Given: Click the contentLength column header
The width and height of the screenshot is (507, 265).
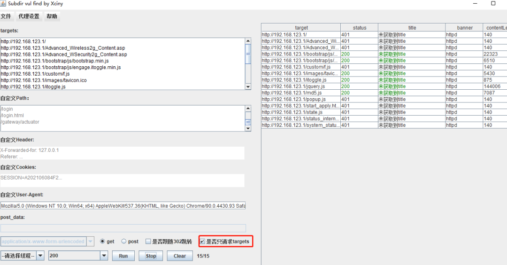Looking at the screenshot, I should 495,28.
